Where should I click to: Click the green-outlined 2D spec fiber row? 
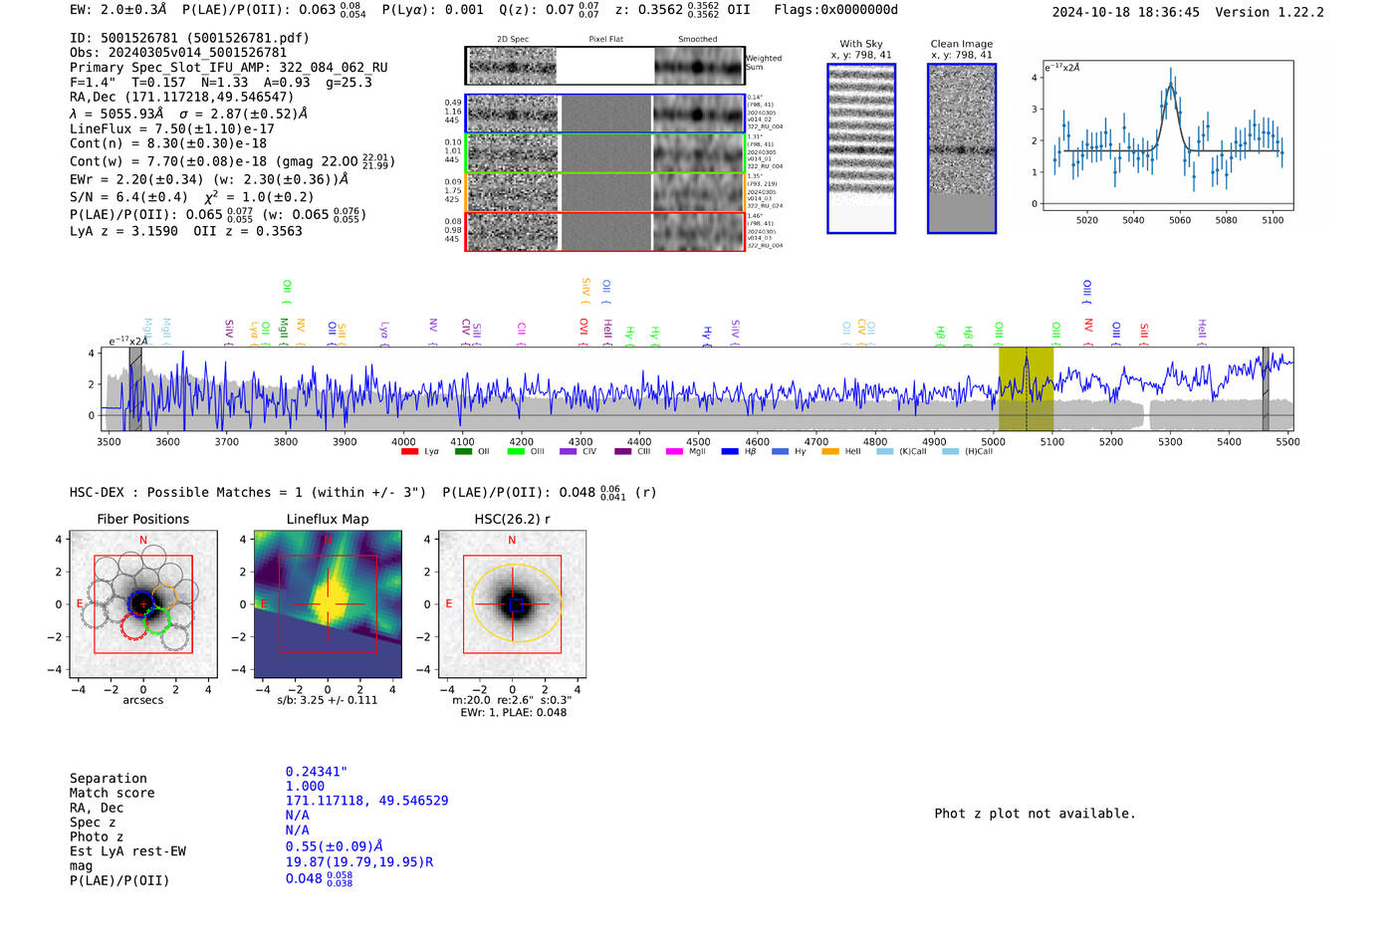(x=605, y=153)
